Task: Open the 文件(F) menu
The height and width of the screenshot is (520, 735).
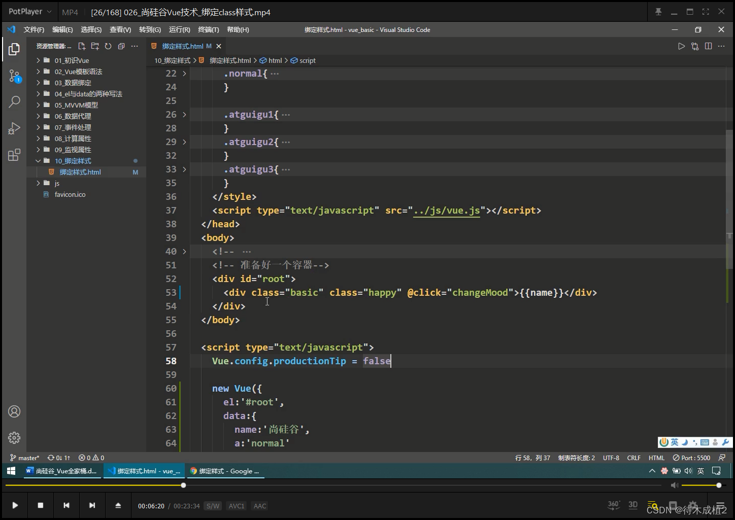Action: pos(34,30)
